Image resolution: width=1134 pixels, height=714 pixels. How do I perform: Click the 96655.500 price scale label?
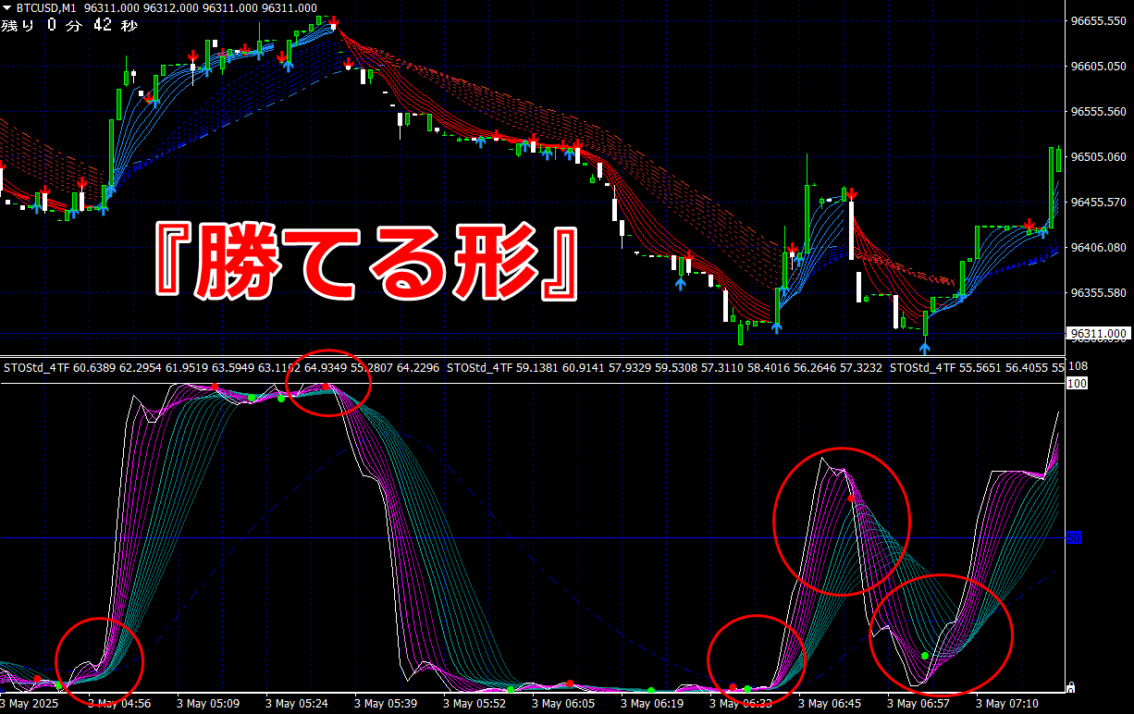tap(1098, 20)
